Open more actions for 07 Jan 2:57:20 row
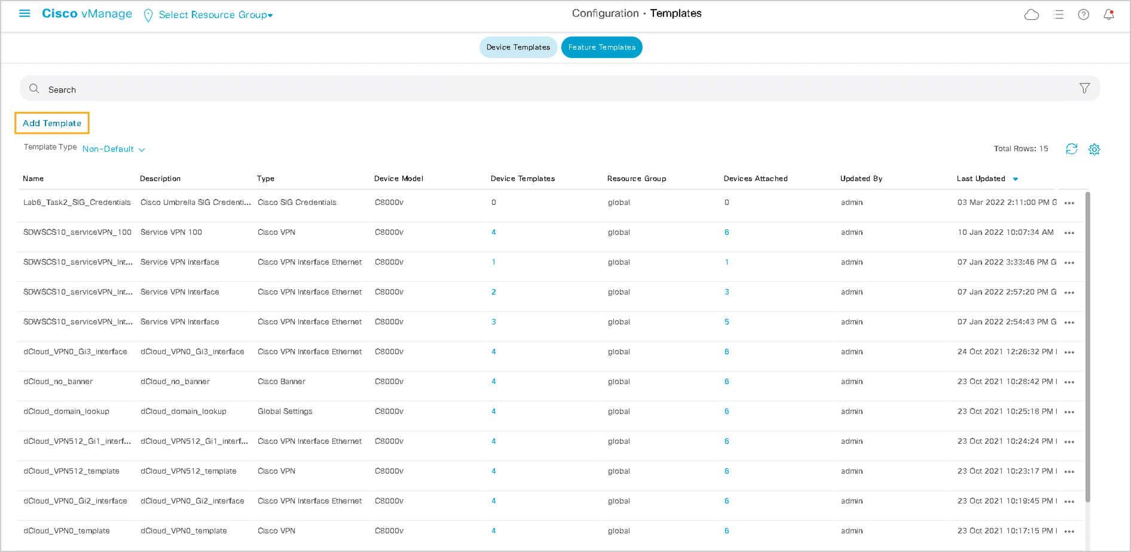 1069,293
